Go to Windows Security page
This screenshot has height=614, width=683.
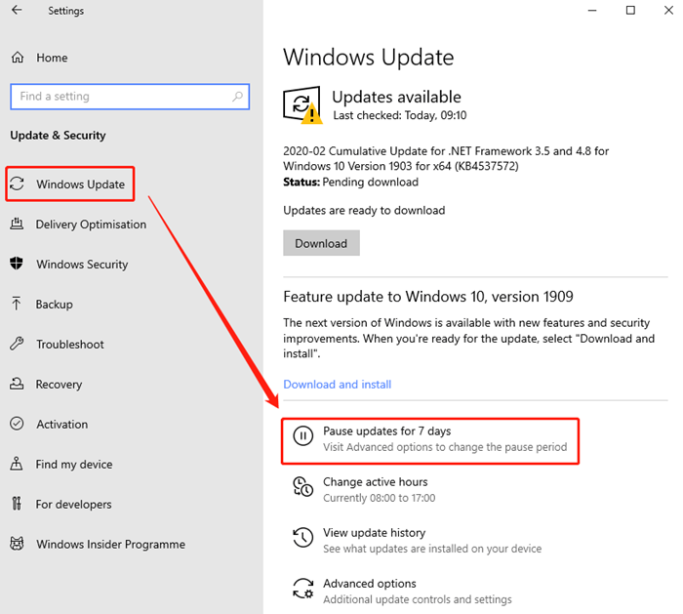pyautogui.click(x=82, y=265)
